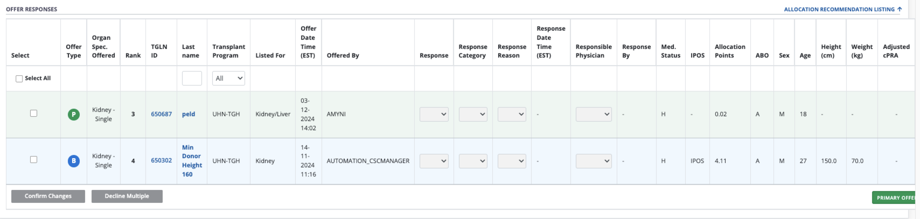Open Response dropdown for Min Donor Height 160
The height and width of the screenshot is (219, 920).
point(434,161)
